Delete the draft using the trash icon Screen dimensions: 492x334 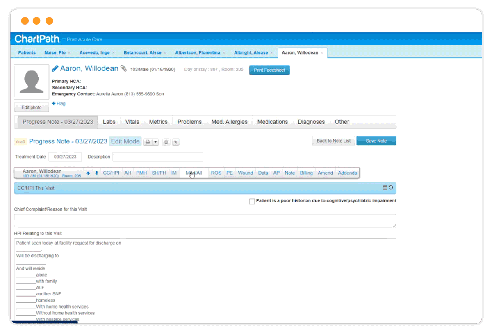pos(166,142)
